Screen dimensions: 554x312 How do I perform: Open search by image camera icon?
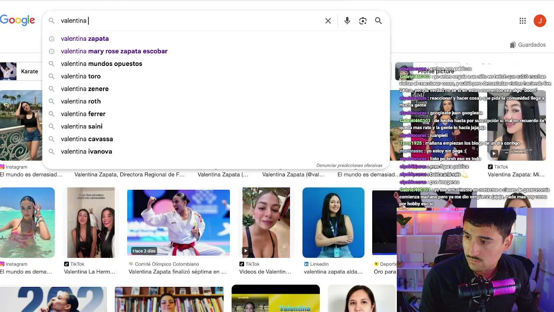coord(363,21)
